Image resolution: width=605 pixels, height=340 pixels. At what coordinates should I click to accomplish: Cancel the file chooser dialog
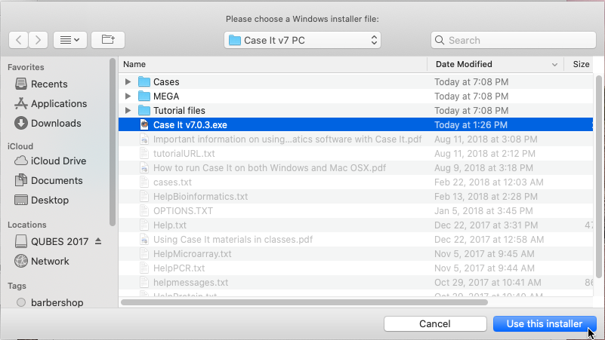[x=435, y=324]
